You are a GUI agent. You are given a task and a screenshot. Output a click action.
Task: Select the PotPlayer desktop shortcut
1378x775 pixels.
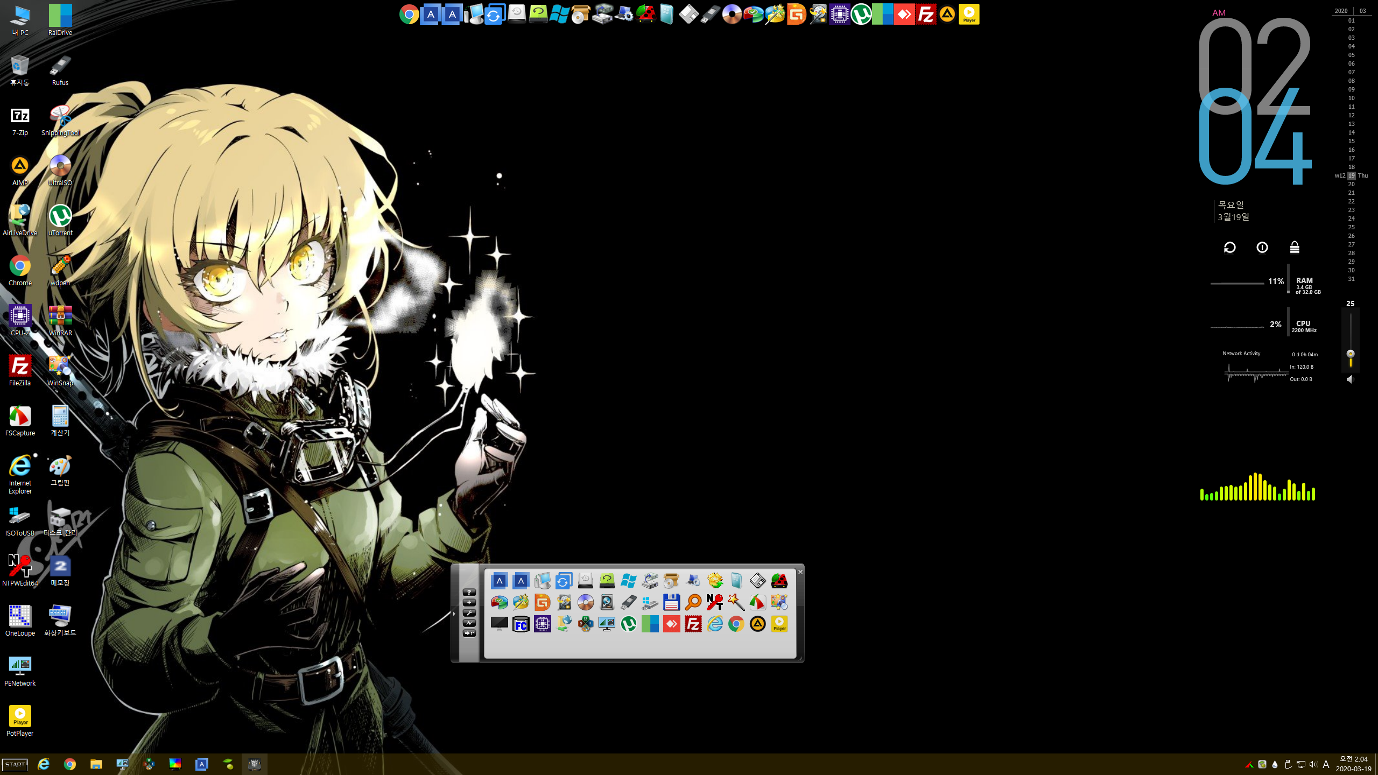[x=20, y=721]
